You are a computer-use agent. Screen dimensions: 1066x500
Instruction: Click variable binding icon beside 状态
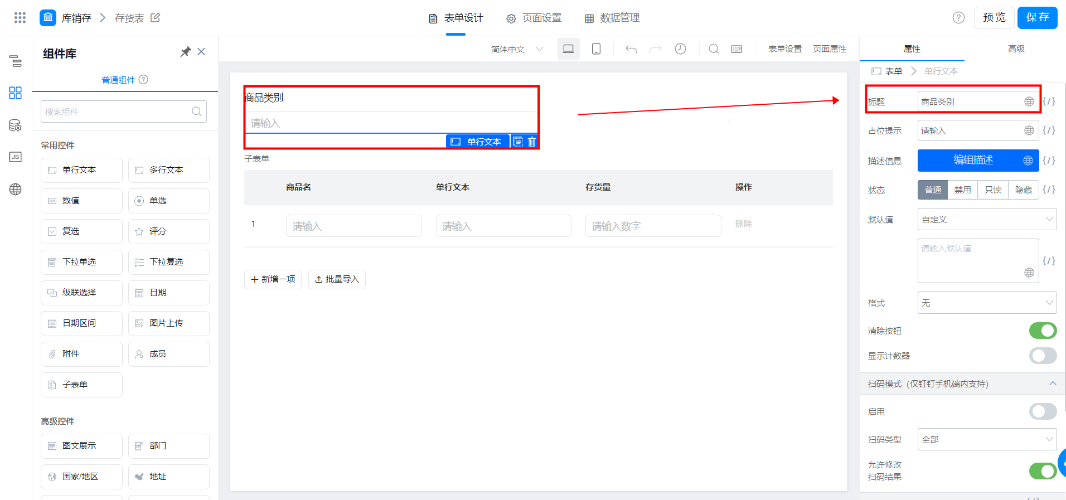1049,190
